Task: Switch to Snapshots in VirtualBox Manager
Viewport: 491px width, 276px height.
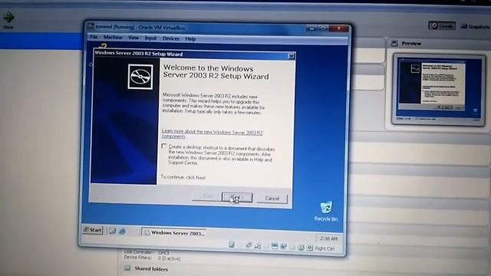Action: 475,27
